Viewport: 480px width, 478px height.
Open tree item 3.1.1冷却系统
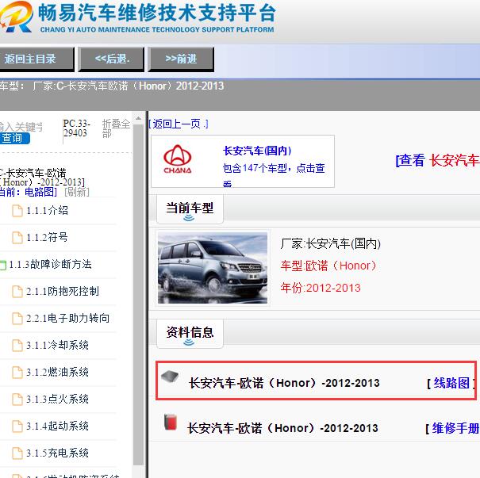click(58, 345)
